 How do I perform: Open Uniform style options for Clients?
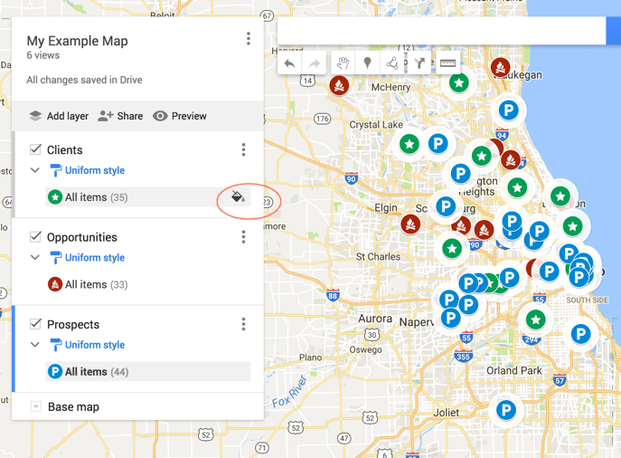click(95, 170)
